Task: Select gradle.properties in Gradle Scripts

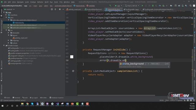Action: (16, 58)
